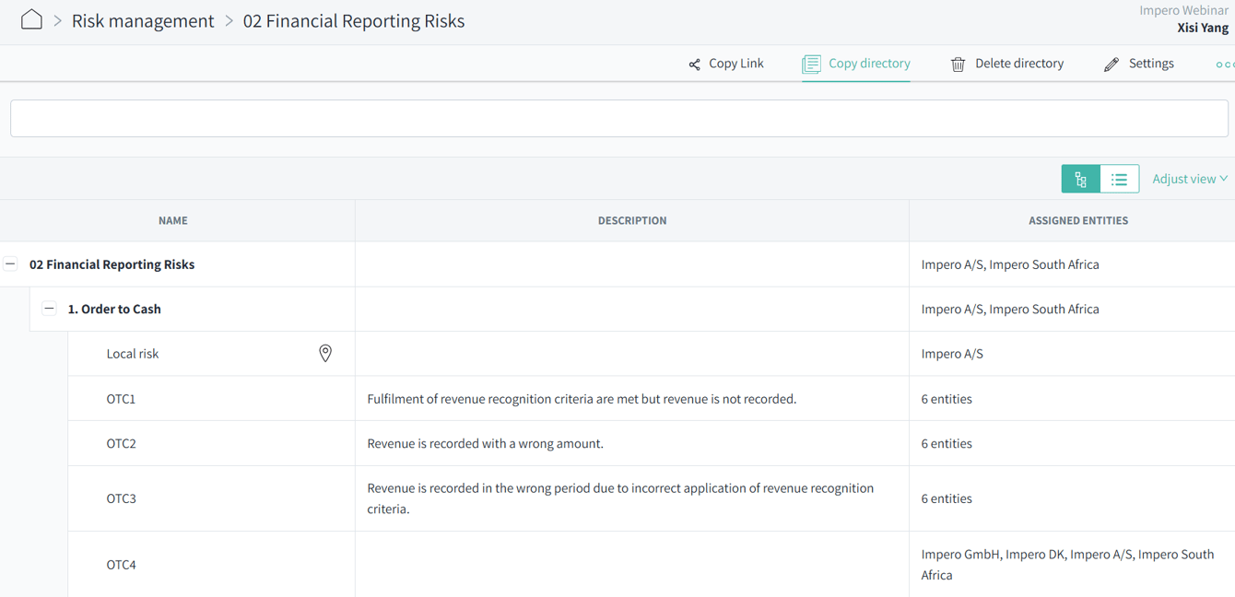Click Delete directory label
This screenshot has width=1235, height=597.
[1019, 63]
